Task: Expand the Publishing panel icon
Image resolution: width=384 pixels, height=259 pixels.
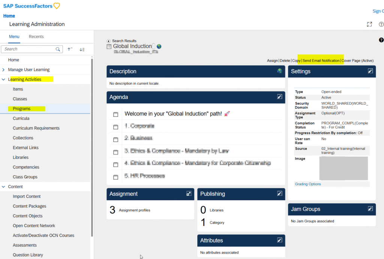Action: [279, 193]
